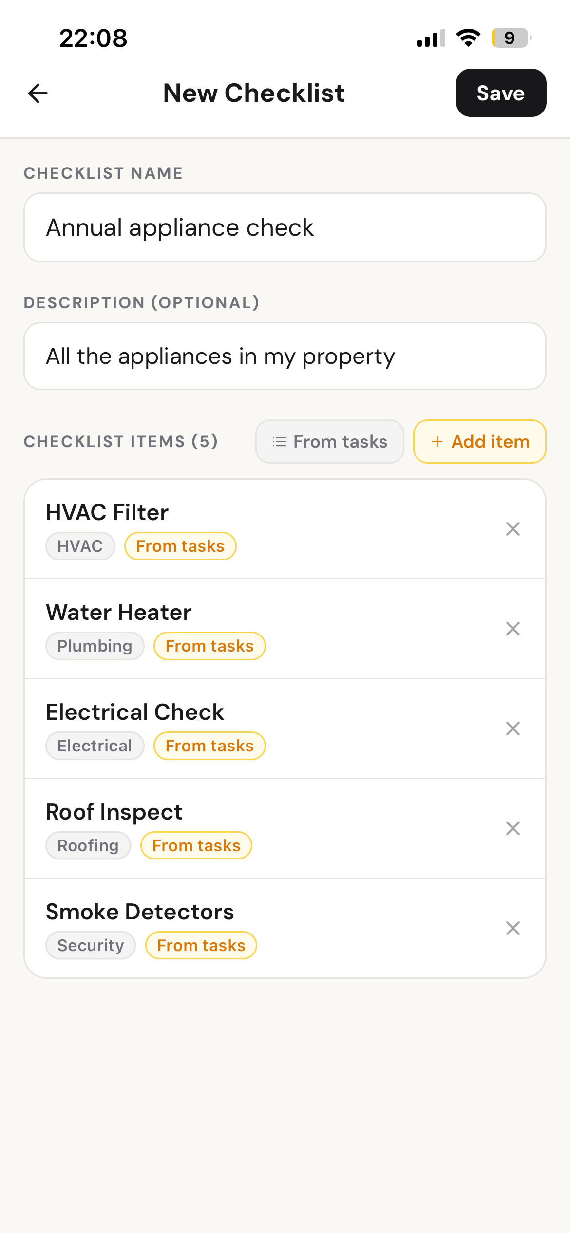Delete the Smoke Detectors item
This screenshot has width=570, height=1233.
[513, 928]
